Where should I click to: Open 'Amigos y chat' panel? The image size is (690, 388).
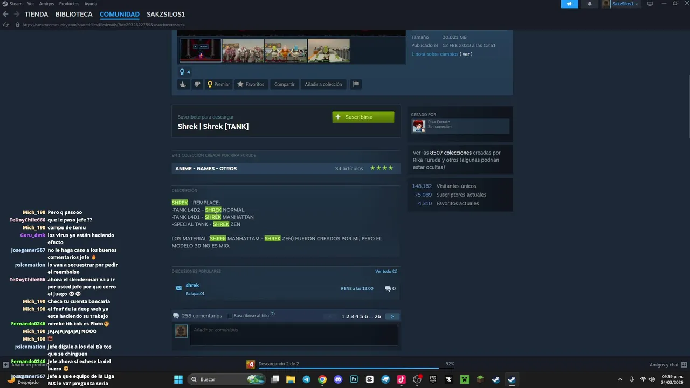(x=668, y=365)
